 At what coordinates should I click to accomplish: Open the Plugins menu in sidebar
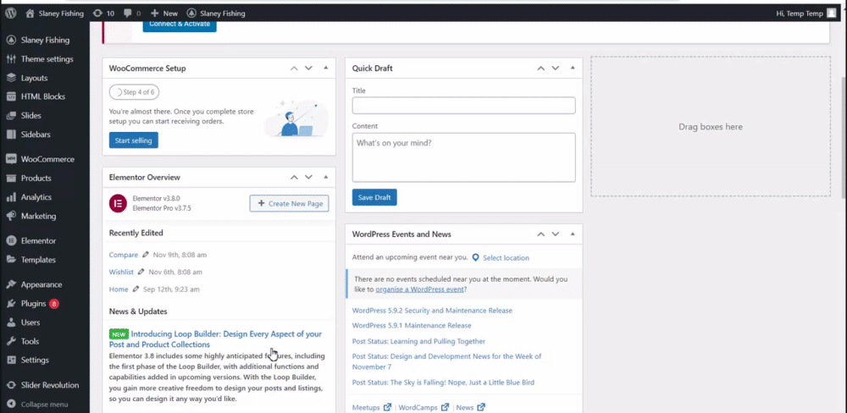[34, 304]
